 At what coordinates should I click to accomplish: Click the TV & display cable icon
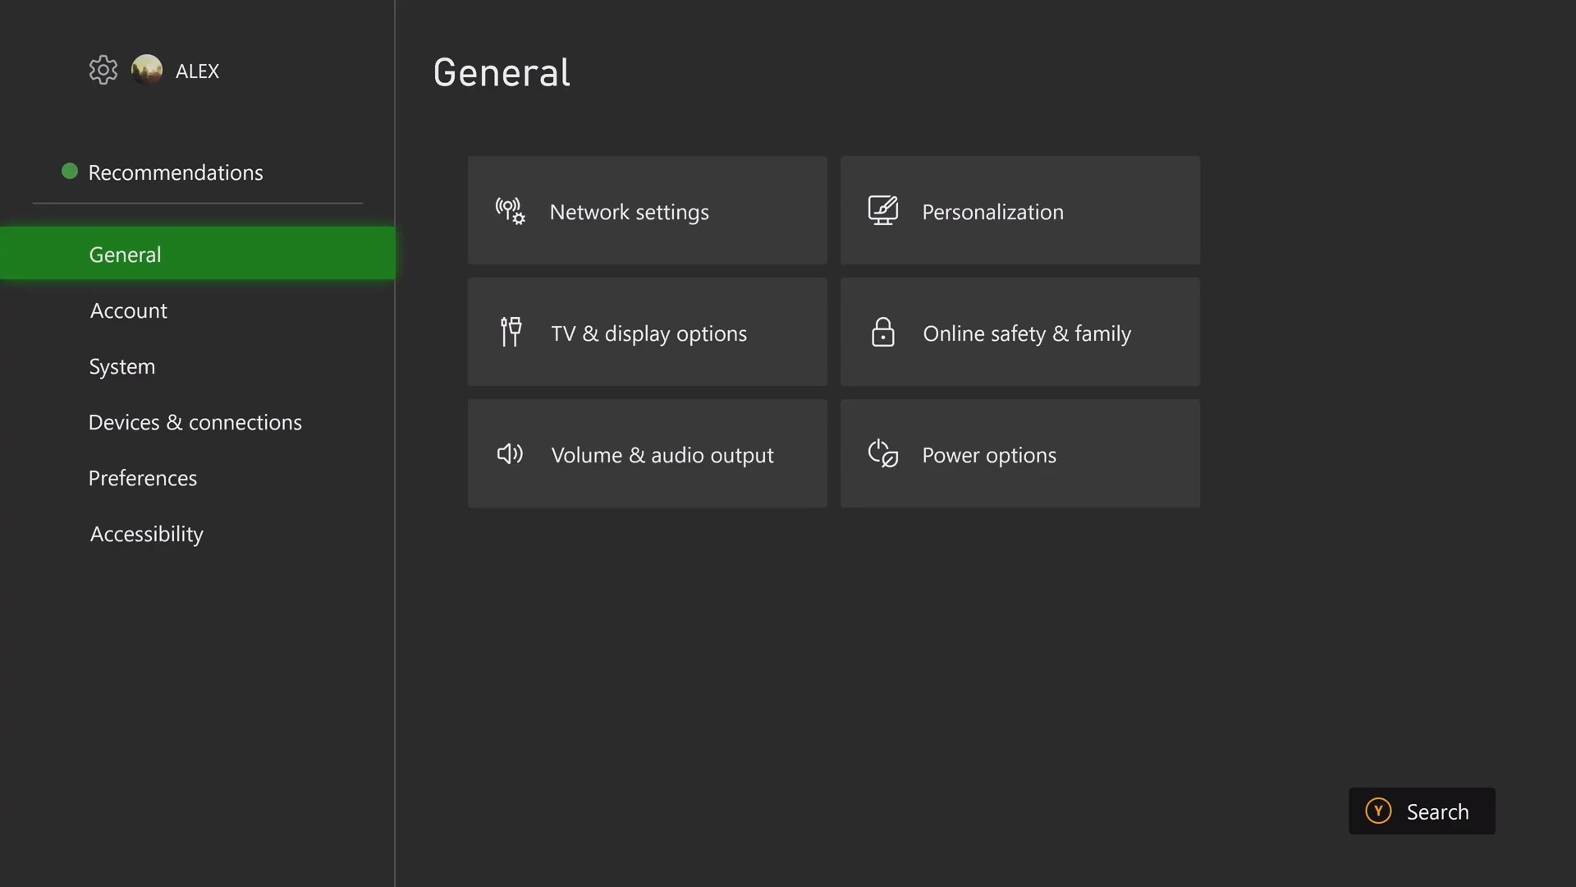(511, 332)
